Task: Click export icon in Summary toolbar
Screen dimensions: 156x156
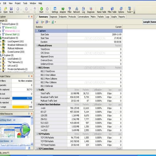Action: (37, 22)
